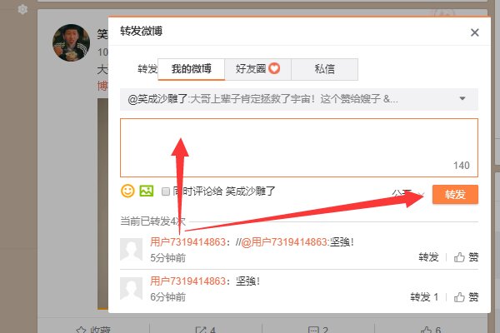Click the insert picture icon
Viewport: 500px width, 333px height.
click(x=147, y=191)
